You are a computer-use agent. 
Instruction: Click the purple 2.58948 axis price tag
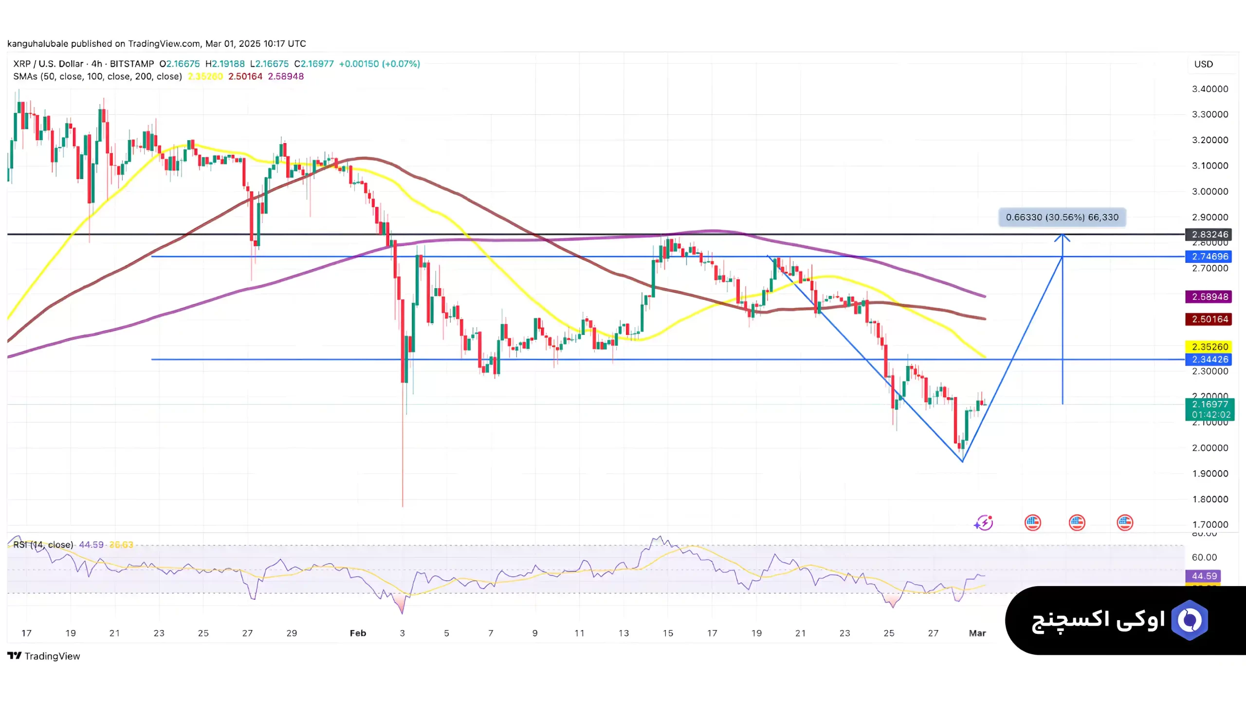click(1209, 297)
